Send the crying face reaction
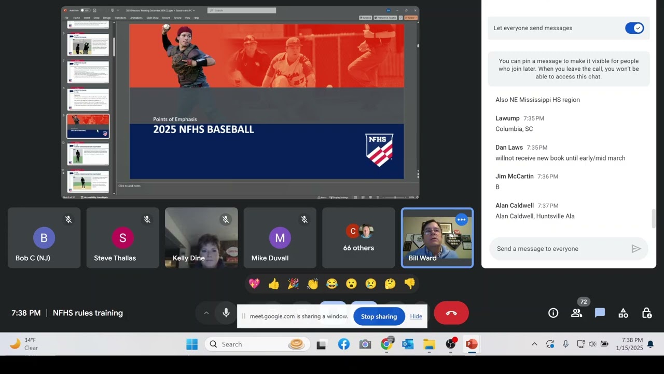 [370, 284]
